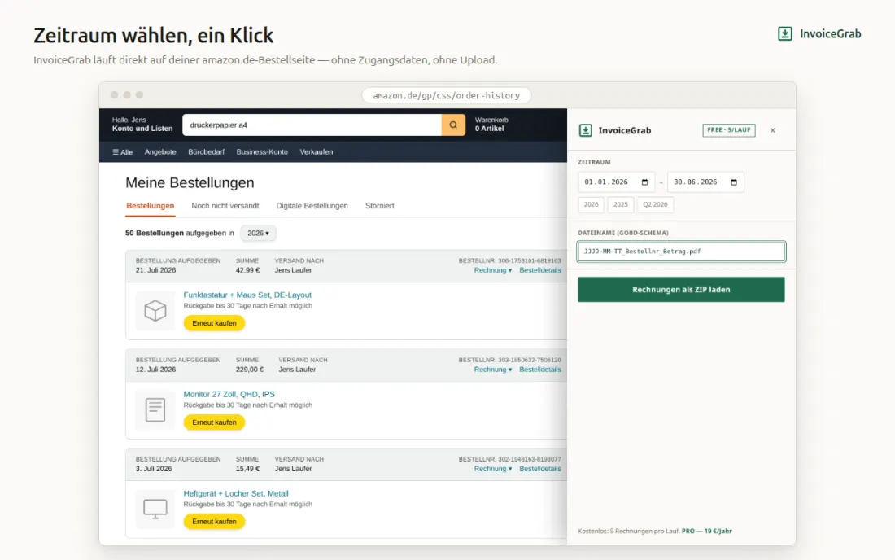Open Bestelldetails for 3. Juli order

point(540,469)
